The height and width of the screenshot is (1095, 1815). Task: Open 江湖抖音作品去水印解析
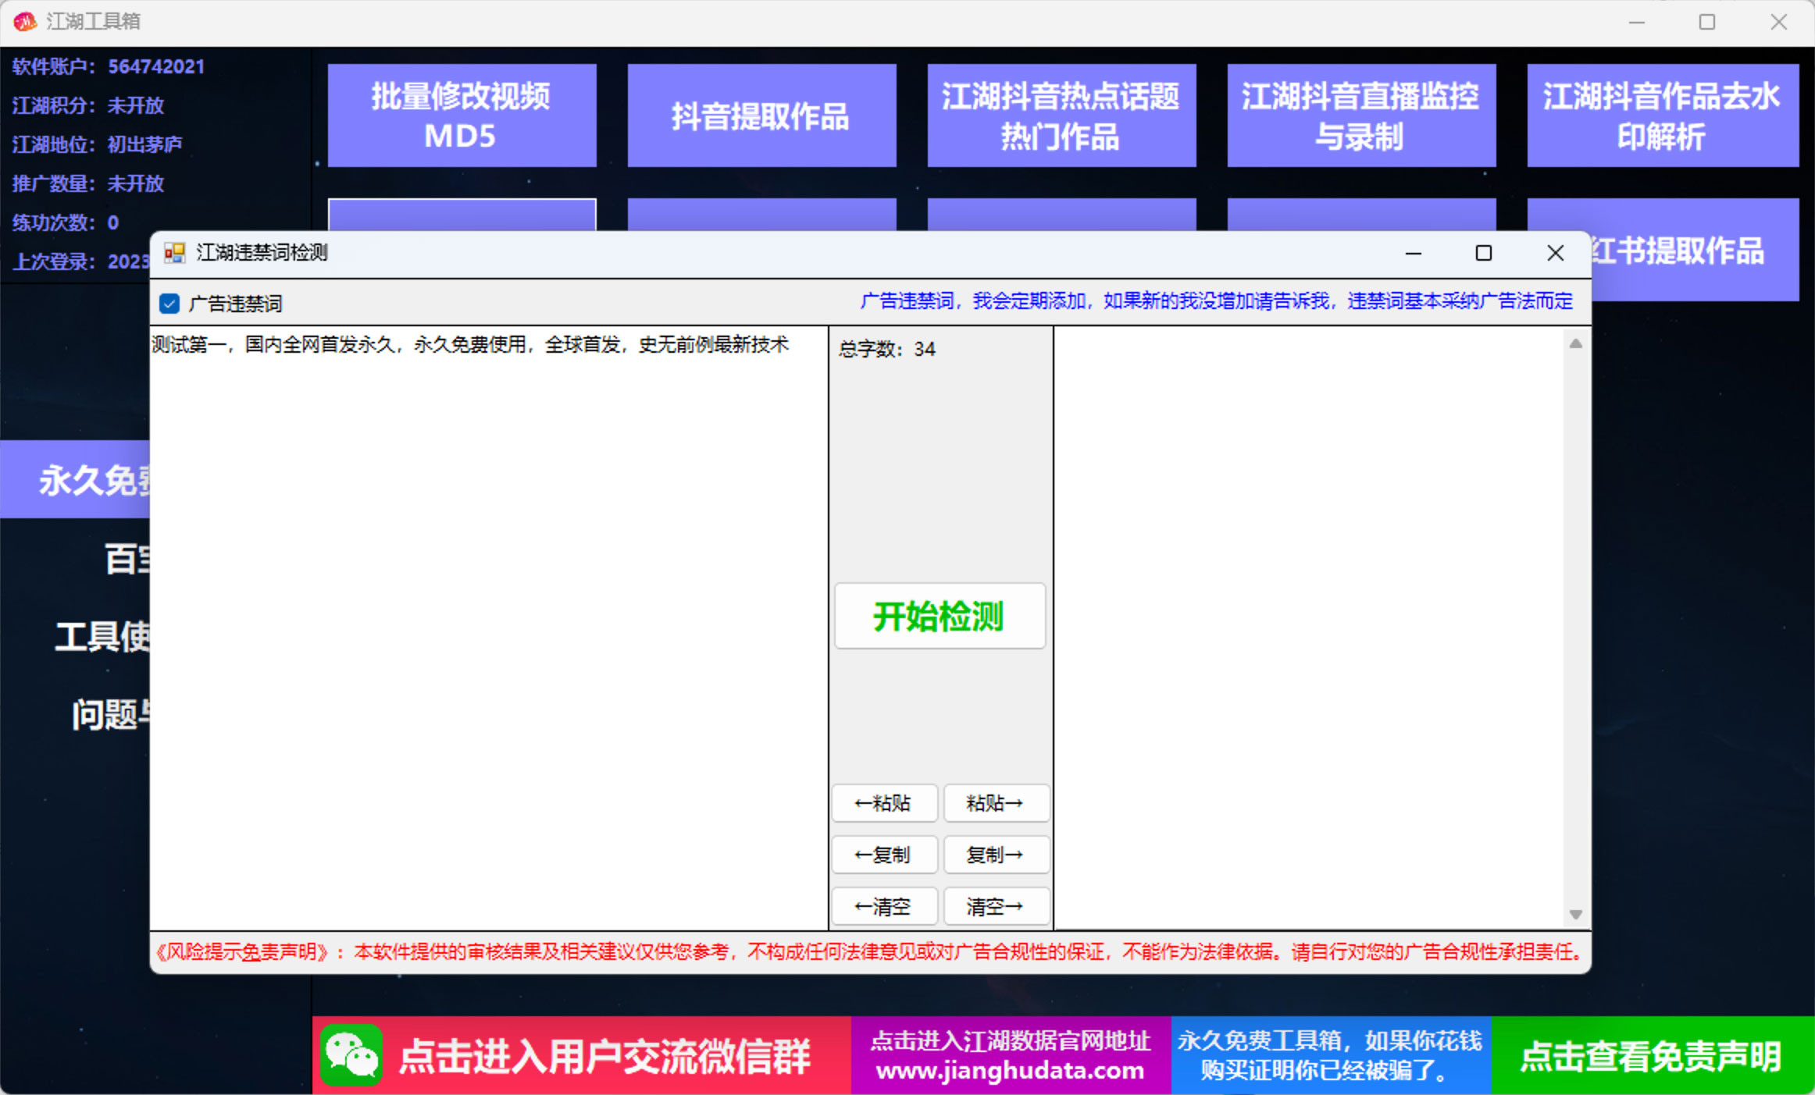[1661, 115]
